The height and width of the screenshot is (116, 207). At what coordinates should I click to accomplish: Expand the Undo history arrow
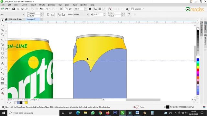tap(50, 9)
